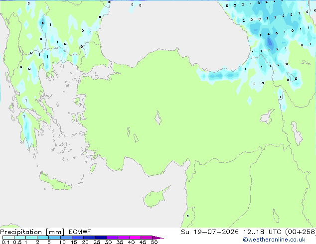Choose the 25–30 mm navy legend swatch
The width and height of the screenshot is (316, 244).
pyautogui.click(x=100, y=238)
